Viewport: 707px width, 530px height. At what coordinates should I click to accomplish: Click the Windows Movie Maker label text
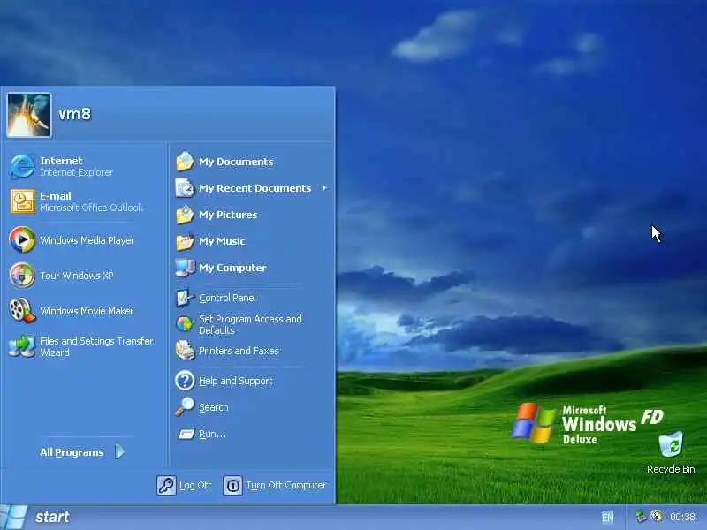87,311
